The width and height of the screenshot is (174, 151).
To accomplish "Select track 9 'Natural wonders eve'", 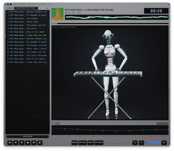I will tap(27, 39).
